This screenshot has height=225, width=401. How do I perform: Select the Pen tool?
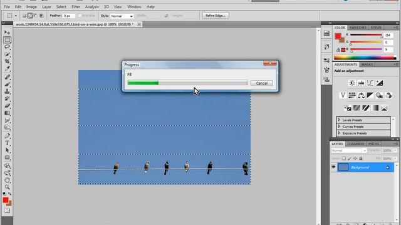click(x=7, y=136)
